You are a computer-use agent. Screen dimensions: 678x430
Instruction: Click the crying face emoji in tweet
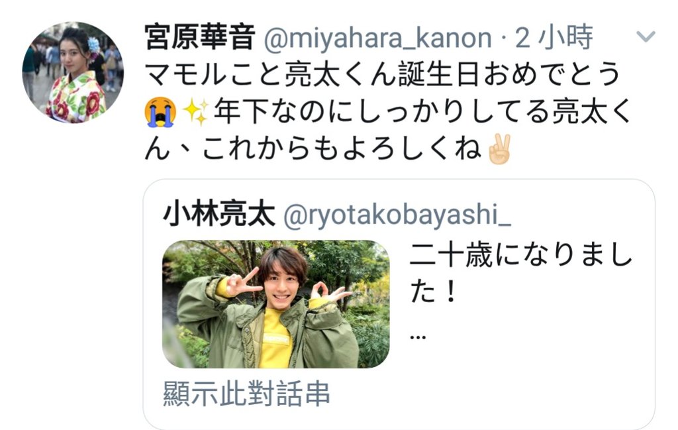point(160,111)
